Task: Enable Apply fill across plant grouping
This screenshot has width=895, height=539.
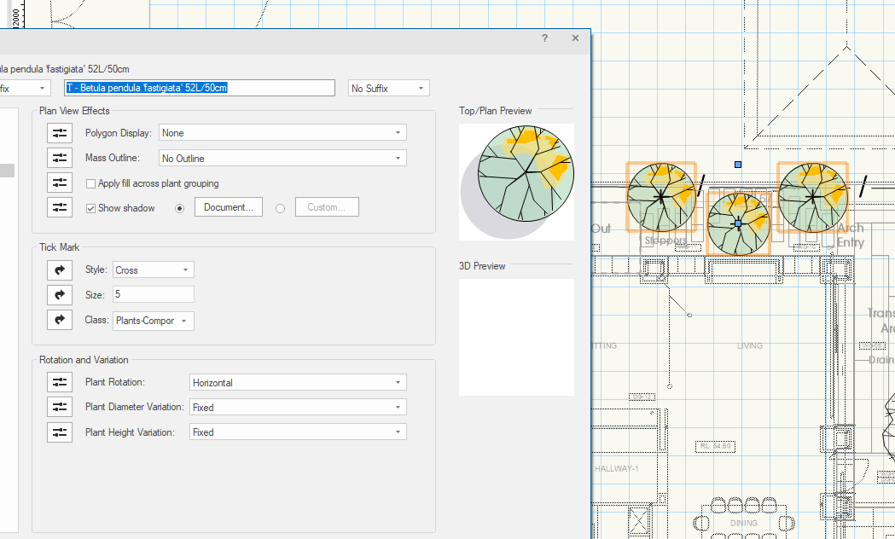Action: coord(91,183)
